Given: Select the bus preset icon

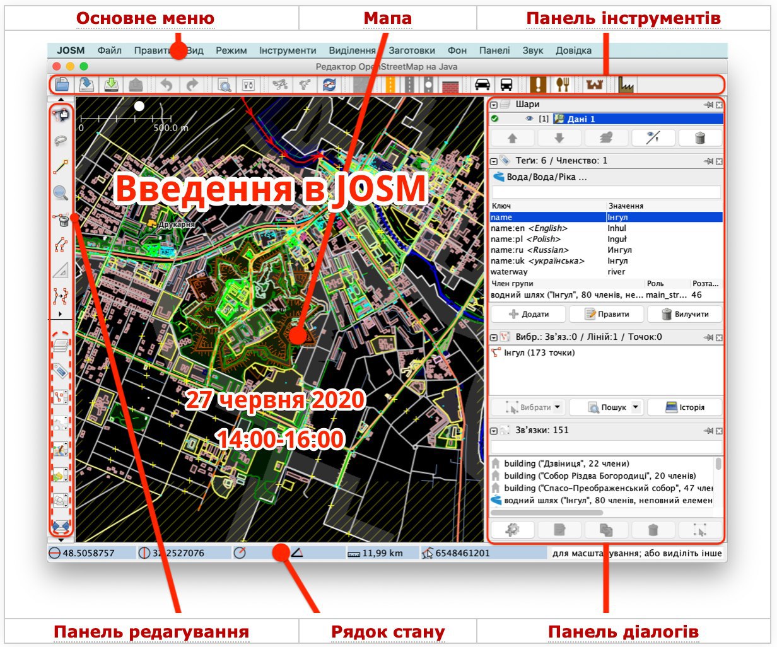Looking at the screenshot, I should click(506, 85).
